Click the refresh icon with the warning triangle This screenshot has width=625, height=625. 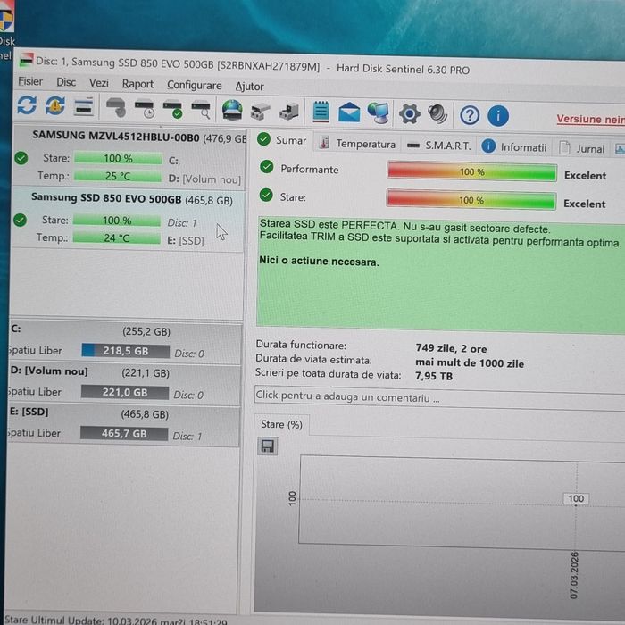pyautogui.click(x=55, y=105)
